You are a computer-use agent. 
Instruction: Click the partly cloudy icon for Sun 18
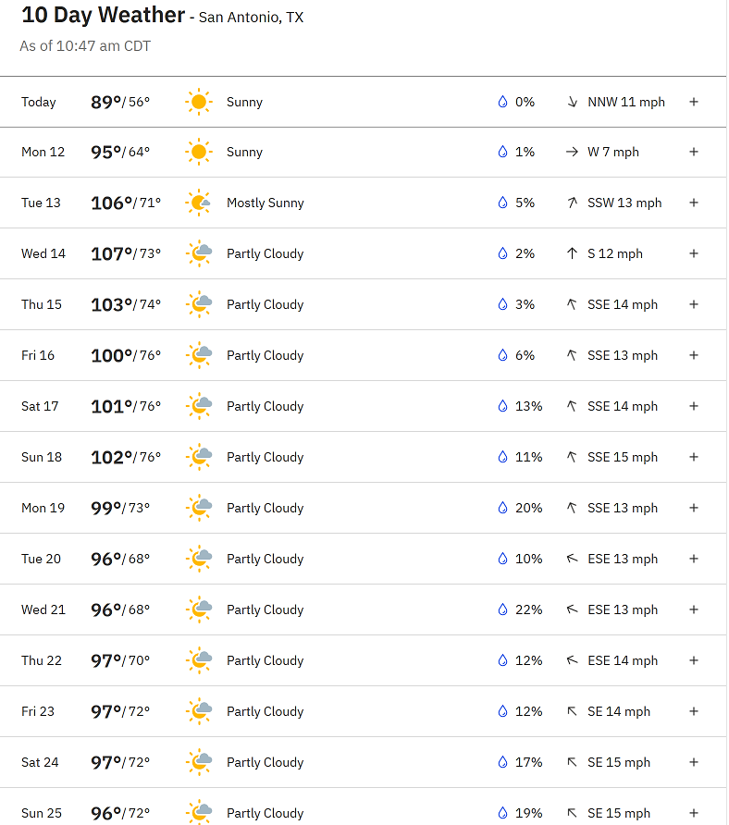tap(198, 457)
